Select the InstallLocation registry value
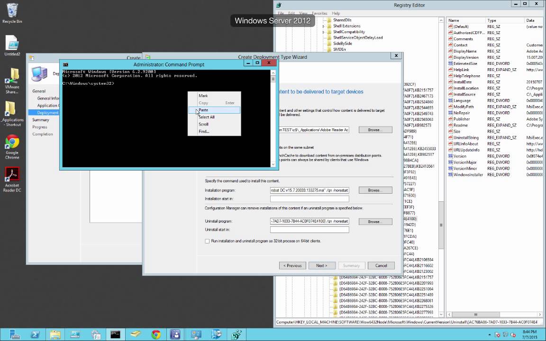The height and width of the screenshot is (341, 546). pyautogui.click(x=466, y=88)
